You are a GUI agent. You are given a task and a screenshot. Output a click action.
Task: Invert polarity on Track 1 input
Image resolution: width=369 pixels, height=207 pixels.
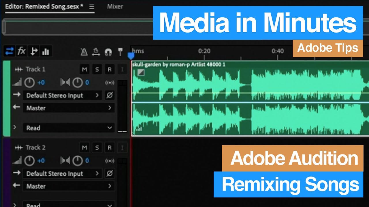pos(110,95)
